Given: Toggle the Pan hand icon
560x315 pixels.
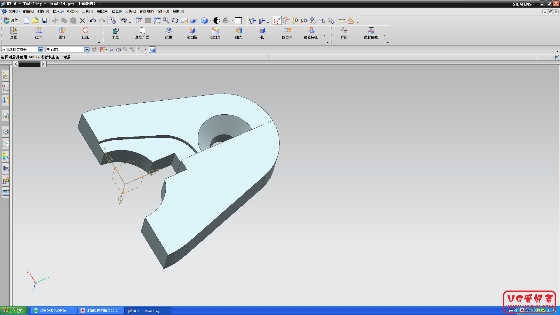Looking at the screenshot, I should coord(184,20).
